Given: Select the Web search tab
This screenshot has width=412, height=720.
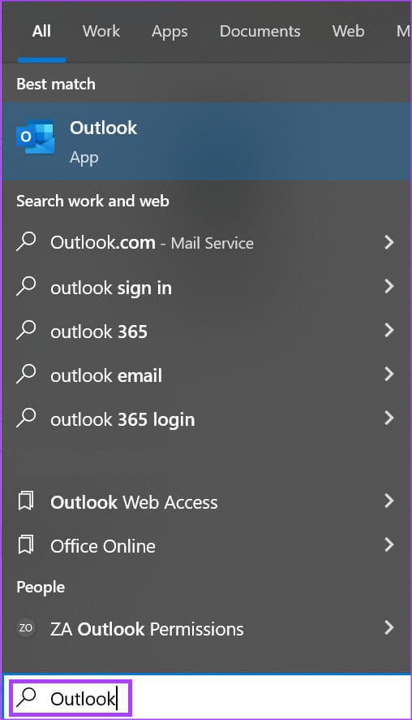Looking at the screenshot, I should (348, 31).
